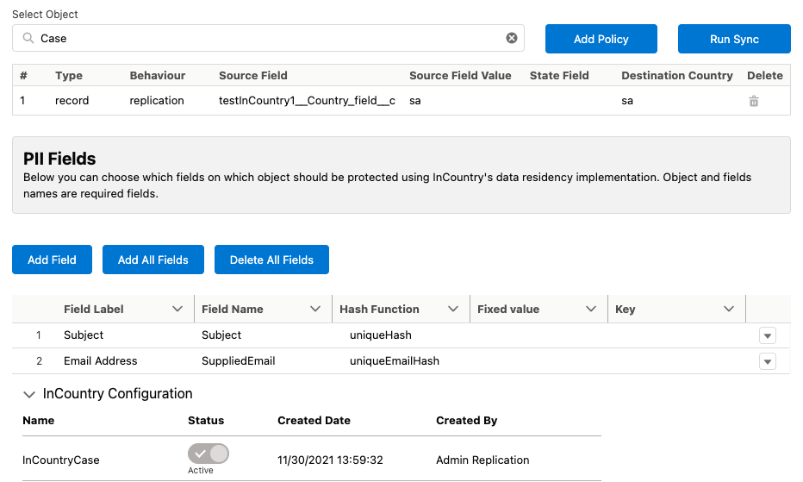Open the Hash Function column menu
Image resolution: width=803 pixels, height=482 pixels.
coord(453,309)
